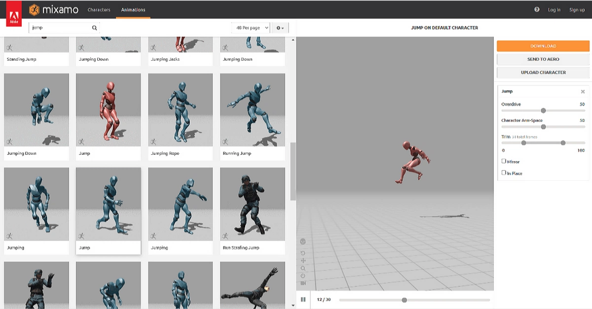The width and height of the screenshot is (592, 309).
Task: Click the viewport zoom magnifier icon
Action: point(303,268)
